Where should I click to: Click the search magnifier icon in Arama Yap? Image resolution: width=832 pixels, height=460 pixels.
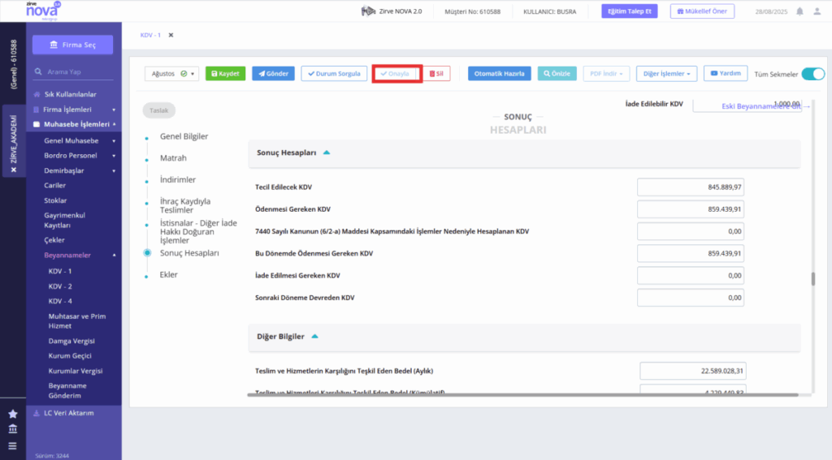tap(38, 71)
